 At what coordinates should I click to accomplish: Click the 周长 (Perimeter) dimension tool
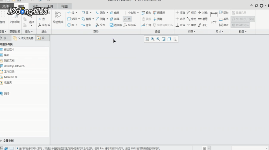tap(224, 13)
